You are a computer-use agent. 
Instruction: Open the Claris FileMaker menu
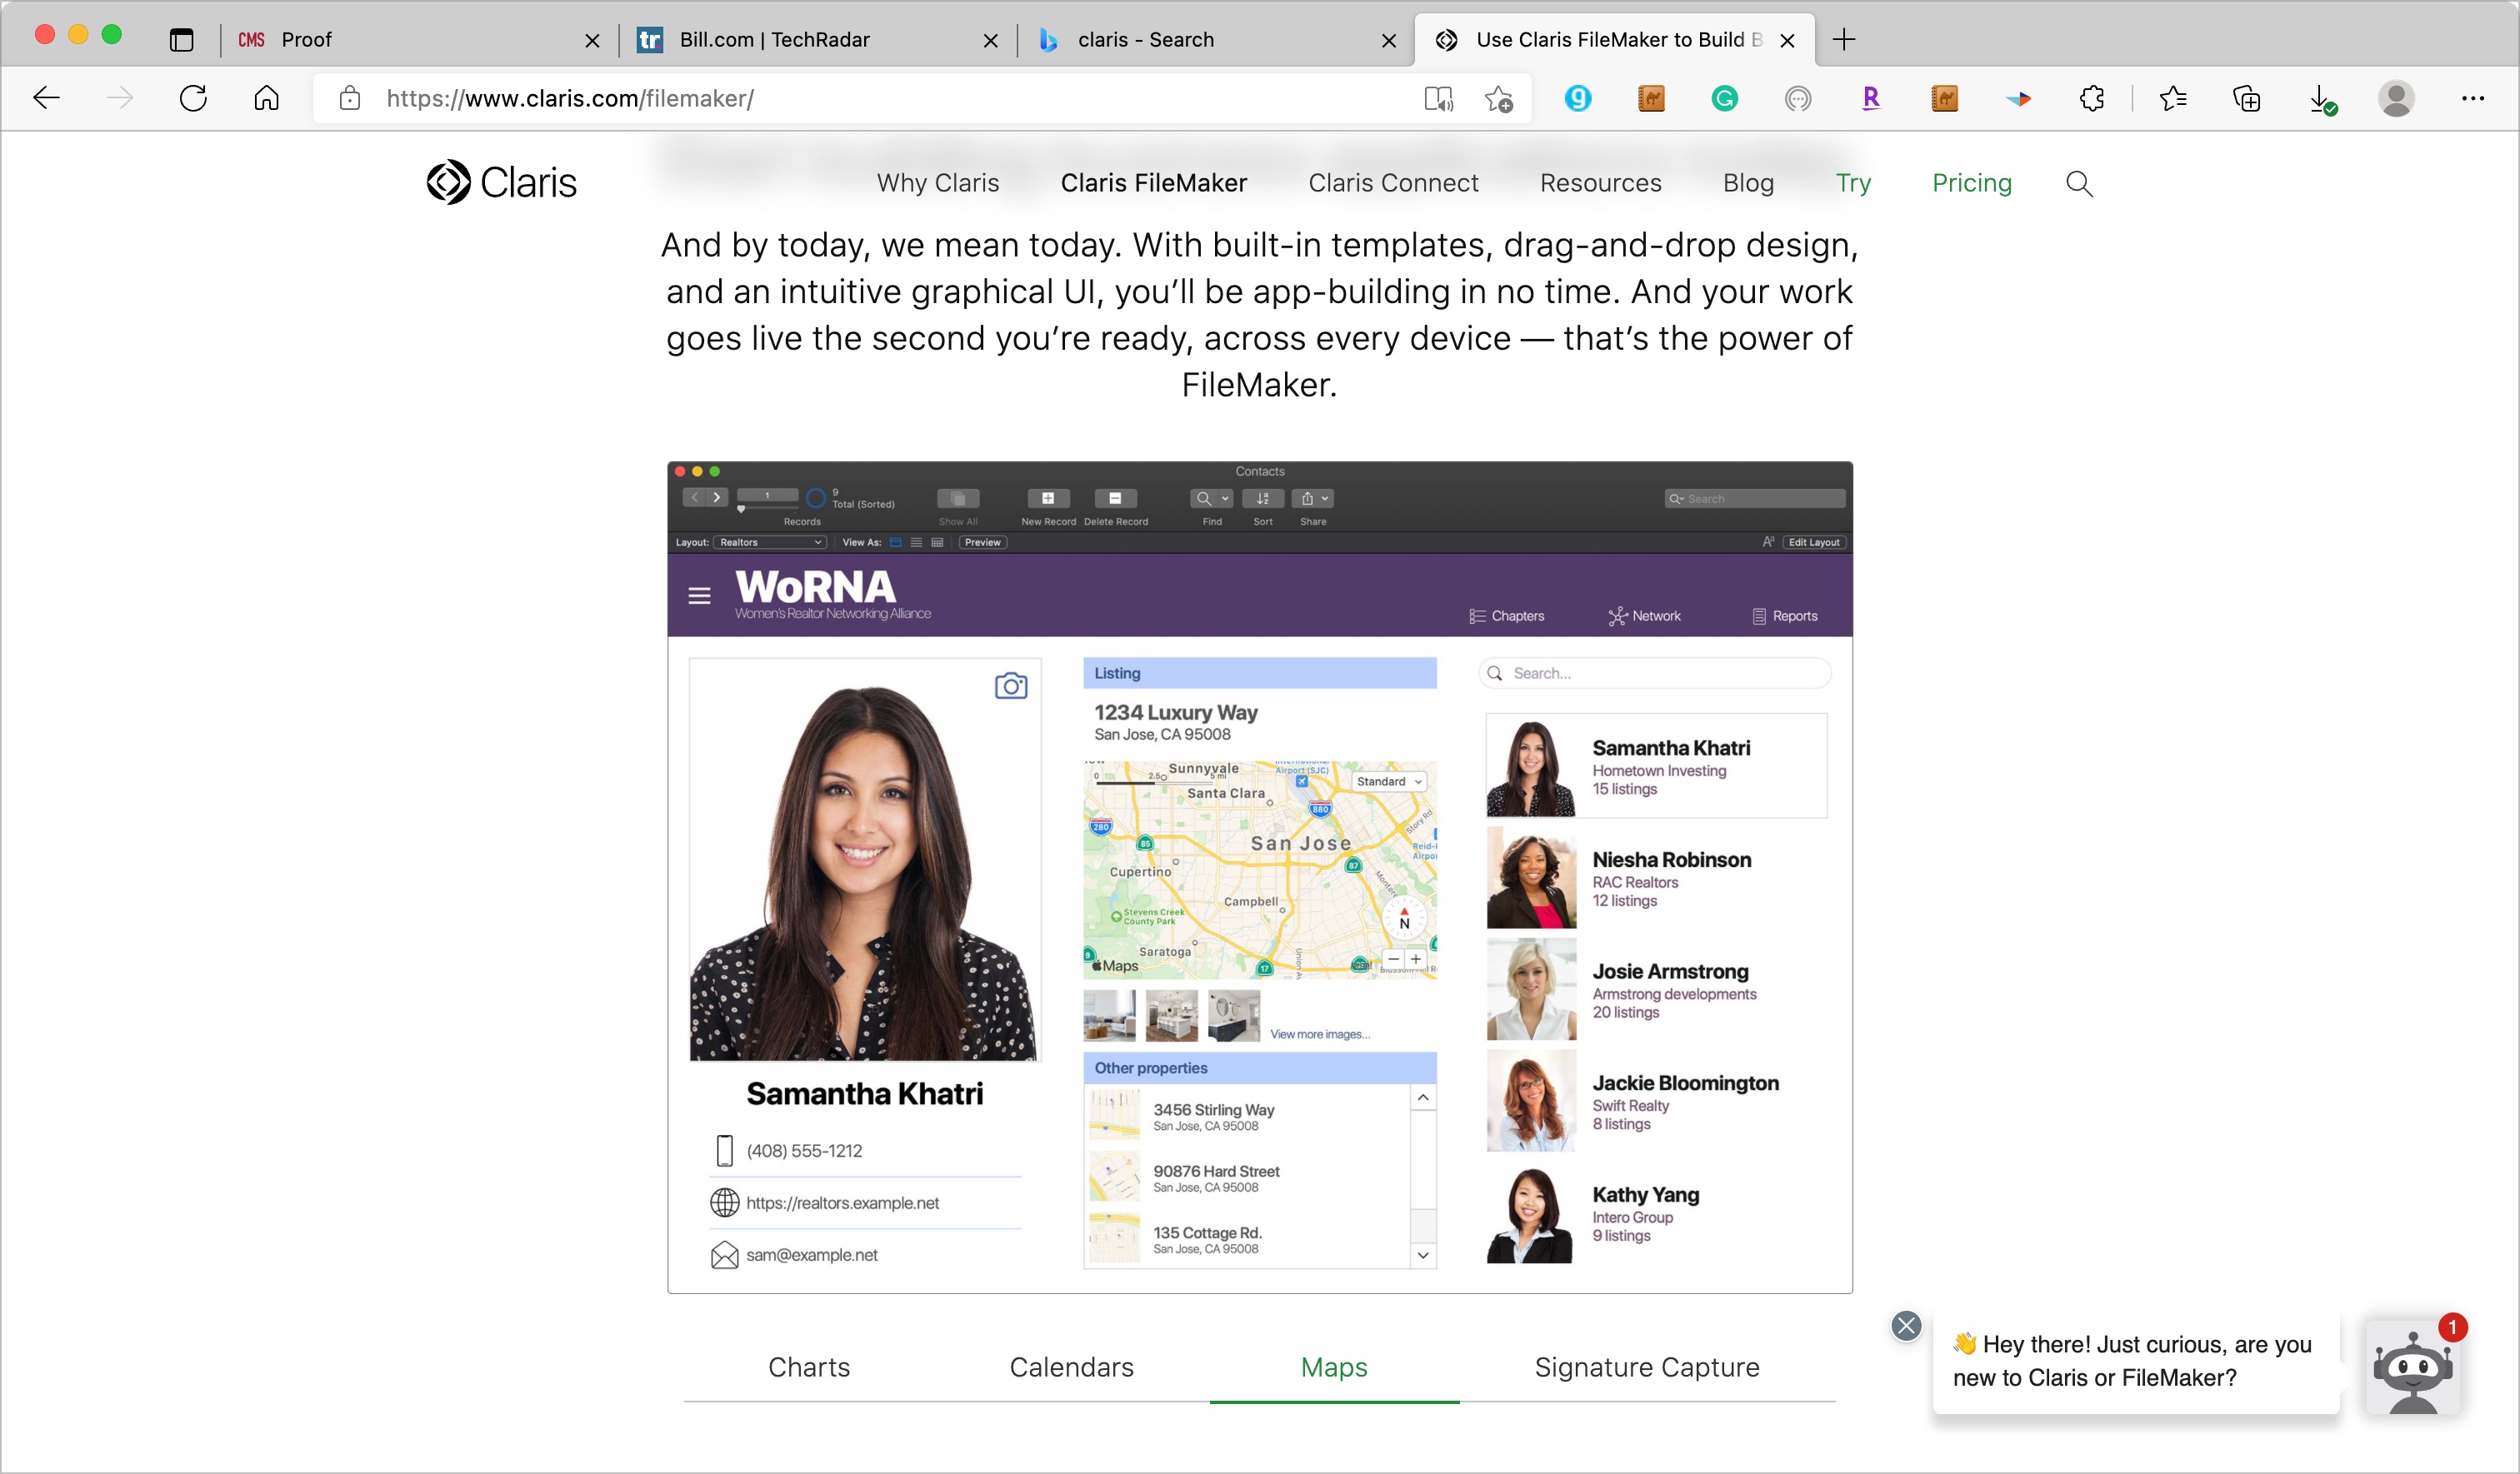click(x=1153, y=183)
